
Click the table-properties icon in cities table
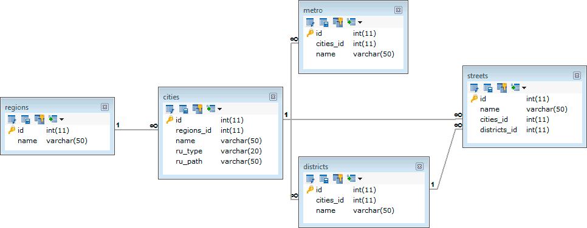point(184,109)
